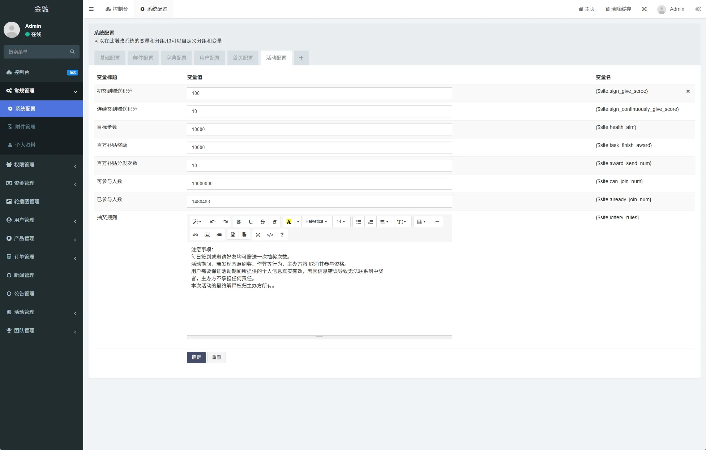Click the insert picture icon in the editor
Viewport: 706px width, 450px height.
point(207,235)
